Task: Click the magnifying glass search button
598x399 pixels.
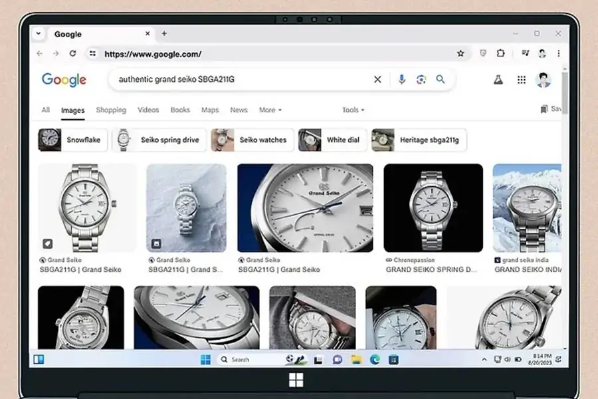Action: (441, 79)
